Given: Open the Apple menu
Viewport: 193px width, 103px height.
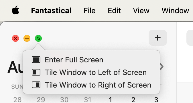Looking at the screenshot, I should point(15,10).
